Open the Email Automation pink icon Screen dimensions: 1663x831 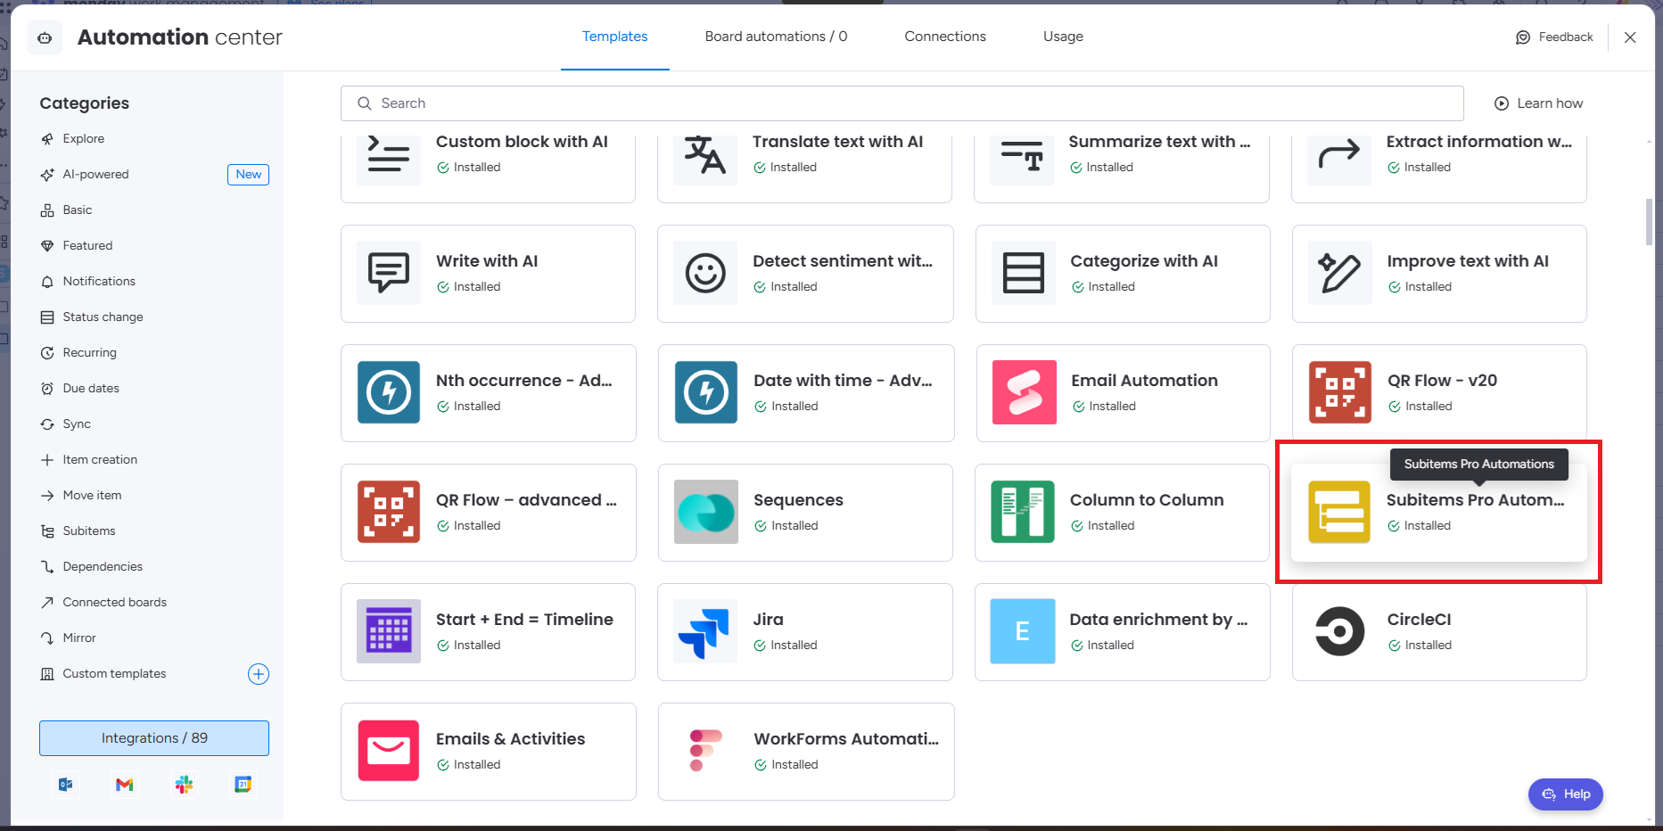(1025, 392)
